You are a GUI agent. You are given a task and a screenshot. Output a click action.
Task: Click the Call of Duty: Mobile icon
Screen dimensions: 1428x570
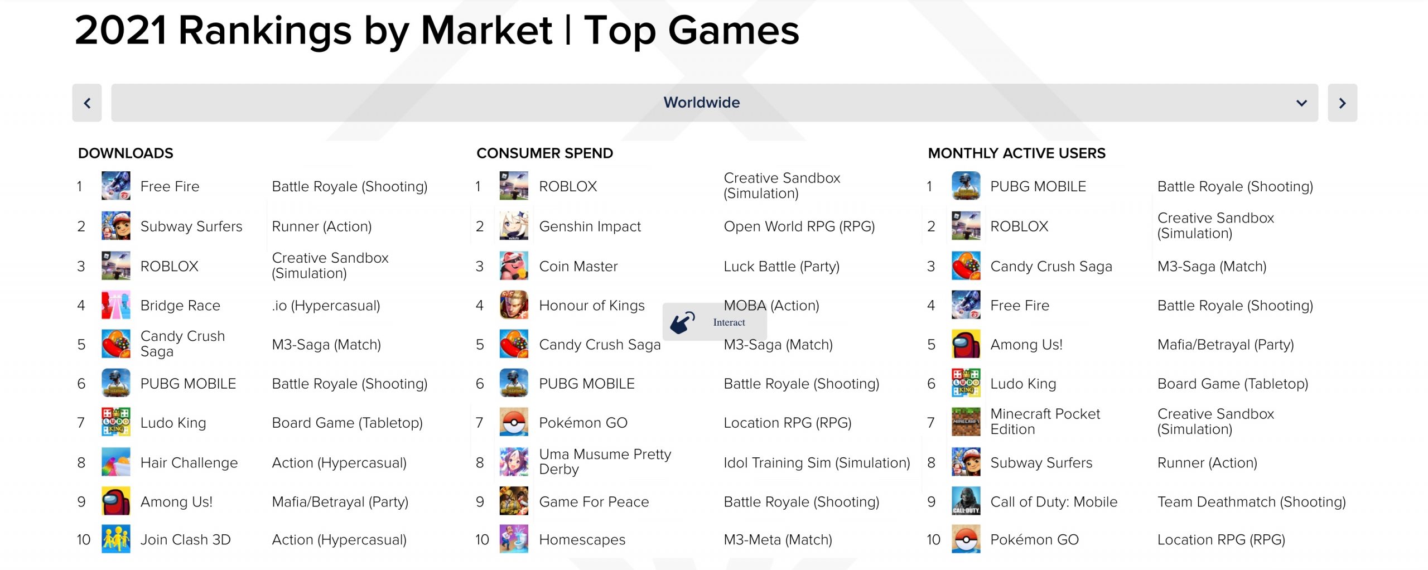point(966,501)
